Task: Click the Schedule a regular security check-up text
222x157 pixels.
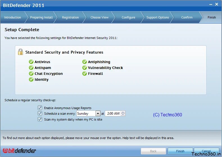Action: coord(30,100)
